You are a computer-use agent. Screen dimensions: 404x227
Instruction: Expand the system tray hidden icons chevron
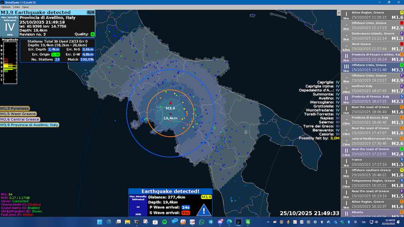pyautogui.click(x=267, y=222)
